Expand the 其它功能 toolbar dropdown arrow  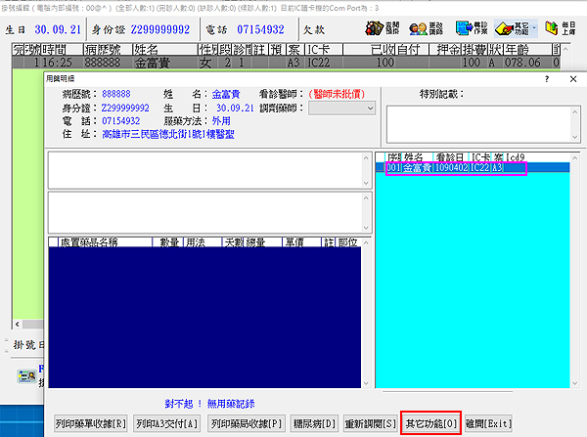click(x=533, y=30)
